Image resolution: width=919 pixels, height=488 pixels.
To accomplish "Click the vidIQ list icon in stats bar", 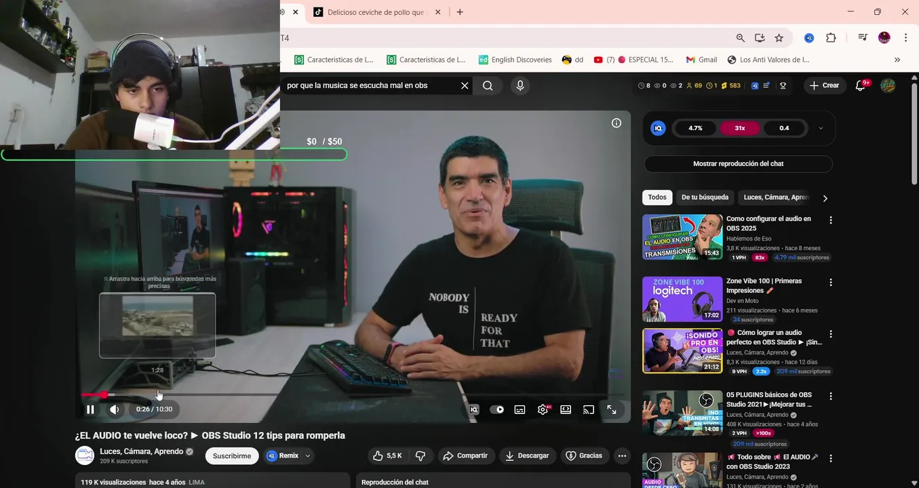I will 766,85.
